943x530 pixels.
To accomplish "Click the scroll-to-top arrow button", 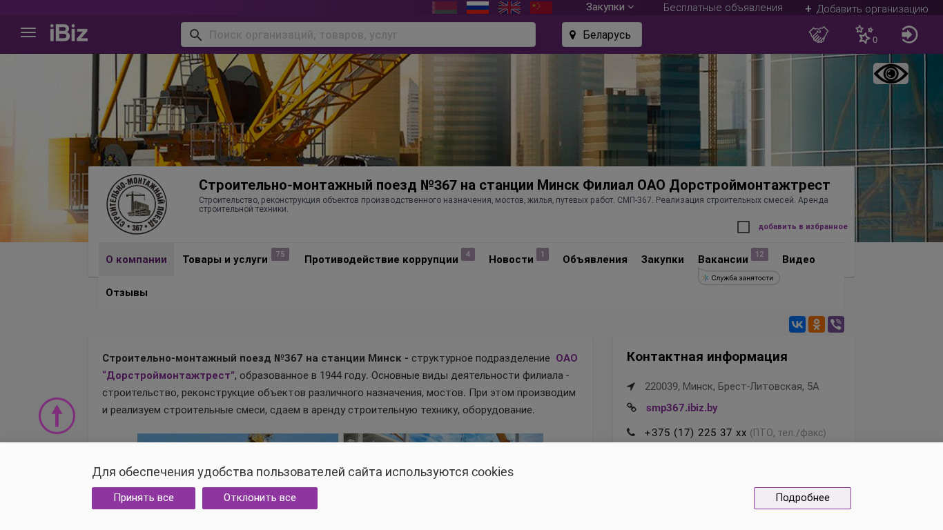I will 57,415.
